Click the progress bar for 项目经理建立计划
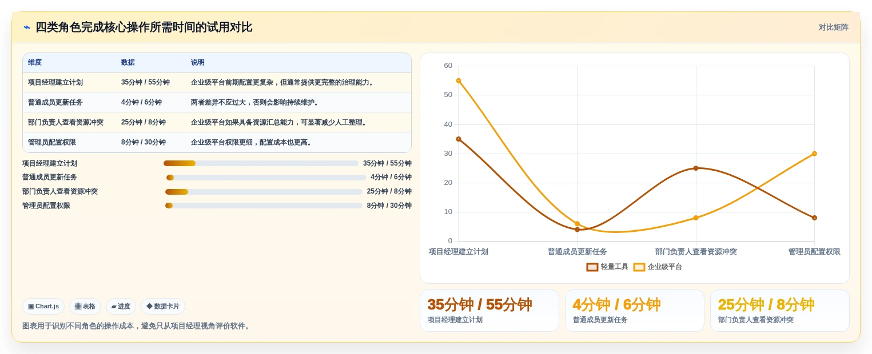872x354 pixels. (261, 163)
